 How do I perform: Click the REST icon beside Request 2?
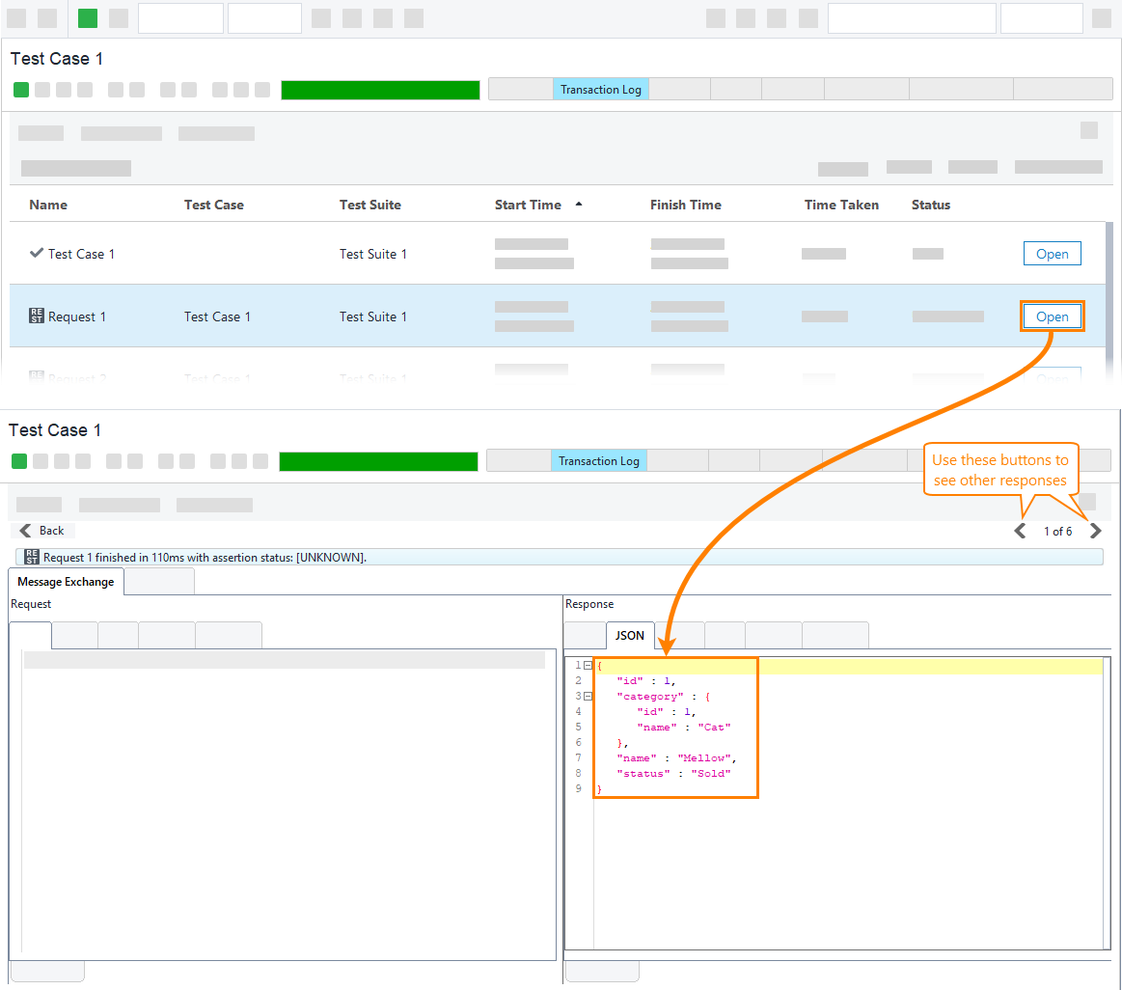(x=35, y=378)
